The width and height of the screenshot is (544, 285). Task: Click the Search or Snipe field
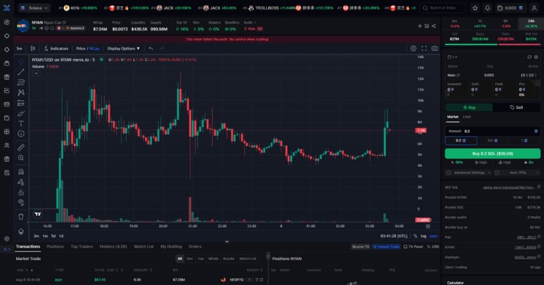pos(443,7)
